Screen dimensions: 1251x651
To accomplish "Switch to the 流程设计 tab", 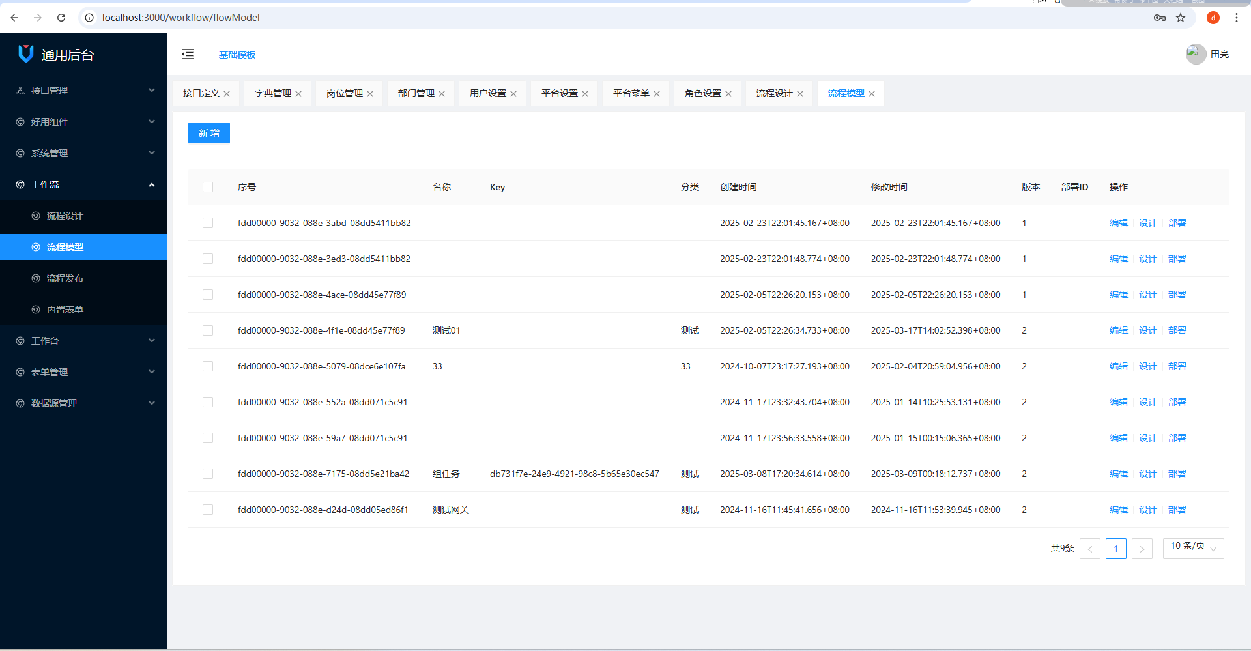I will (774, 93).
